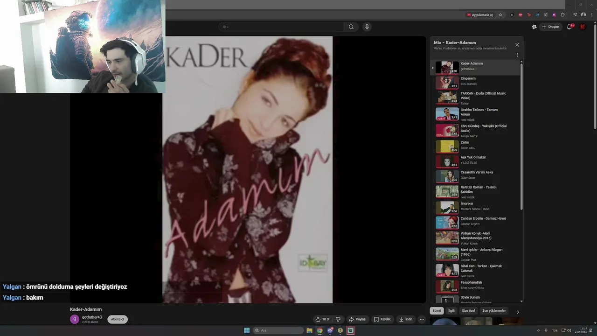Play İbrahim Tatlıses - Tamam Aşkım

coord(474,114)
